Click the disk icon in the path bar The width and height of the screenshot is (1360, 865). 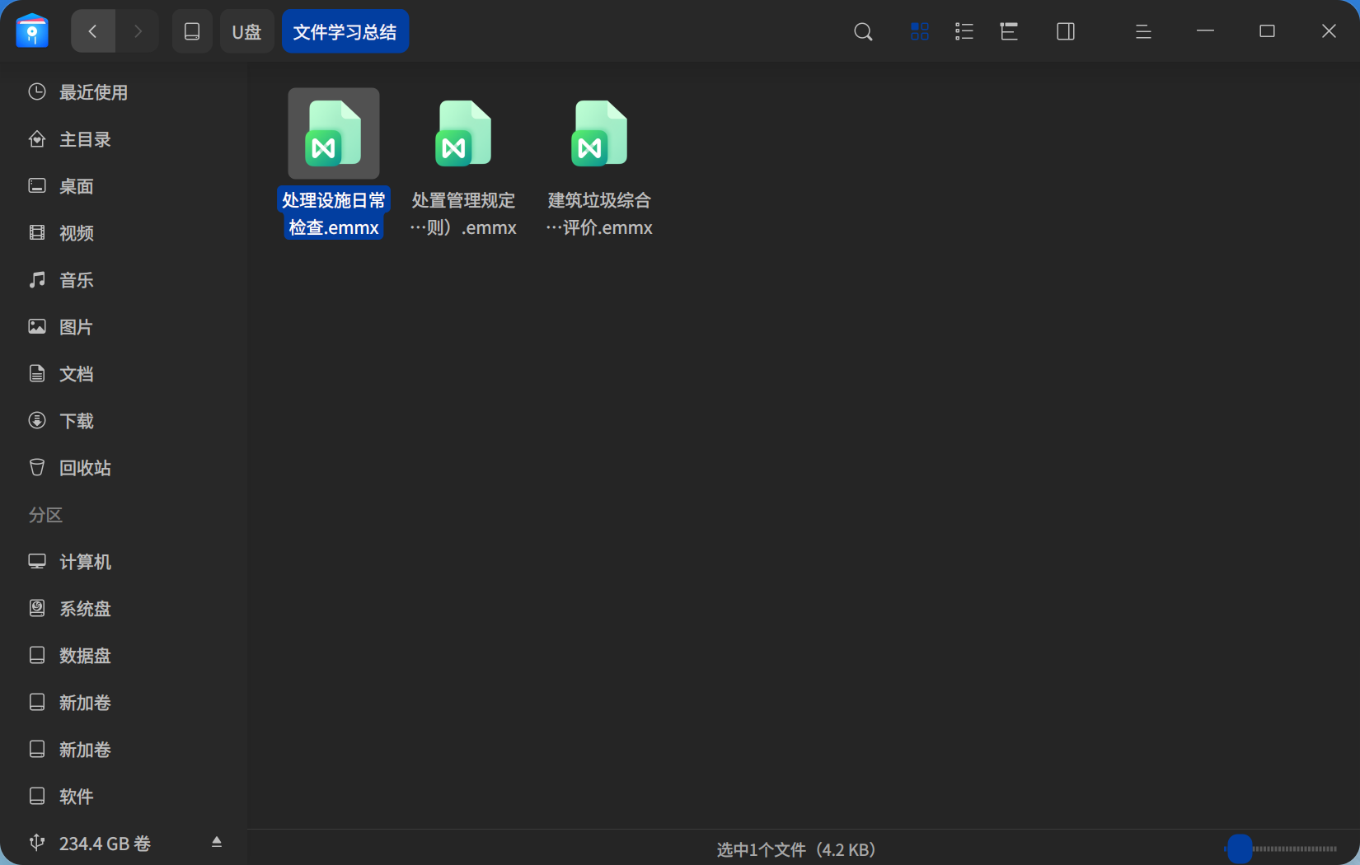point(192,31)
